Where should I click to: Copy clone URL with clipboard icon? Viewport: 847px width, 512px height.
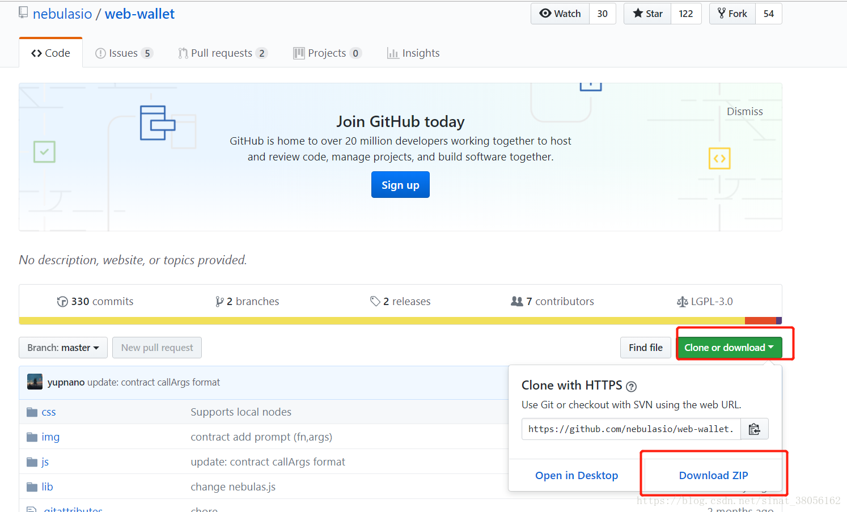[755, 429]
